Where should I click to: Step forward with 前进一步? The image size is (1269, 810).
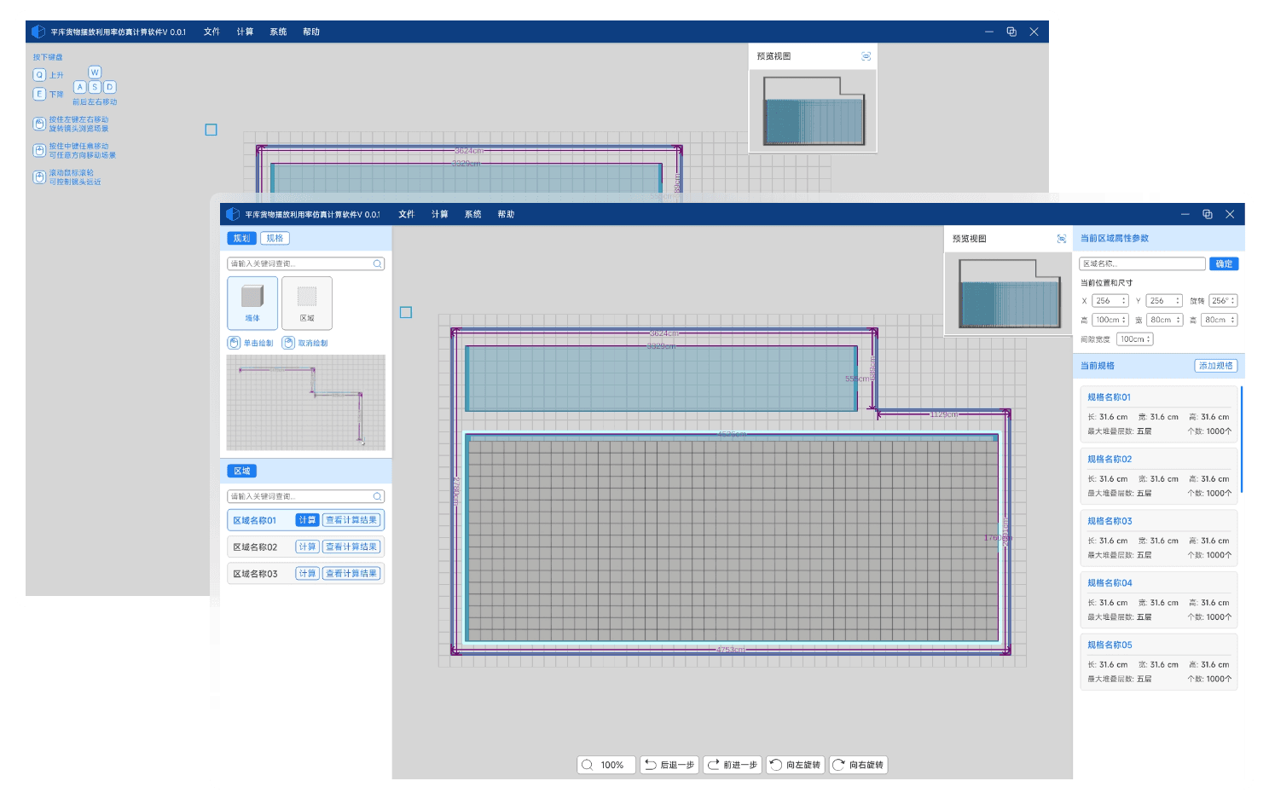click(733, 765)
